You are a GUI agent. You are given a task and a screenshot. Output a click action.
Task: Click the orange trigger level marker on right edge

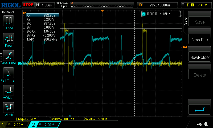pyautogui.click(x=185, y=47)
